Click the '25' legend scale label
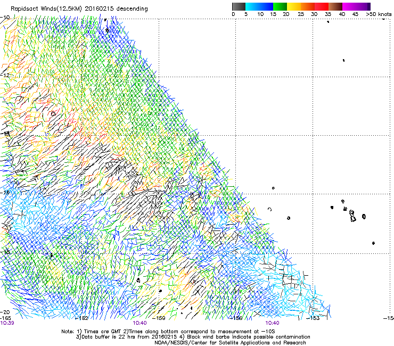Image resolution: width=394 pixels, height=346 pixels. [x=301, y=14]
